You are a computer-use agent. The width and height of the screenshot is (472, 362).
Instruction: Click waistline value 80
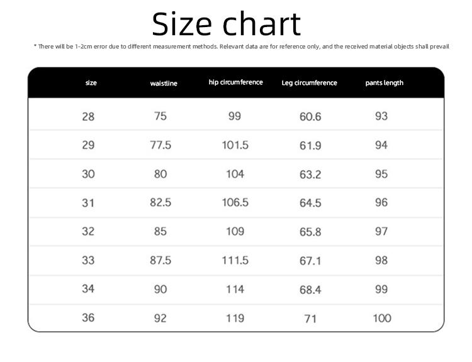tap(160, 174)
